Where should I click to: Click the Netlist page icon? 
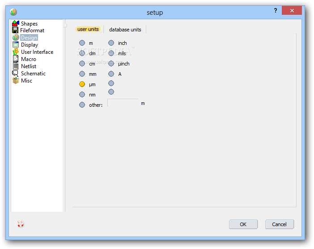(15, 66)
